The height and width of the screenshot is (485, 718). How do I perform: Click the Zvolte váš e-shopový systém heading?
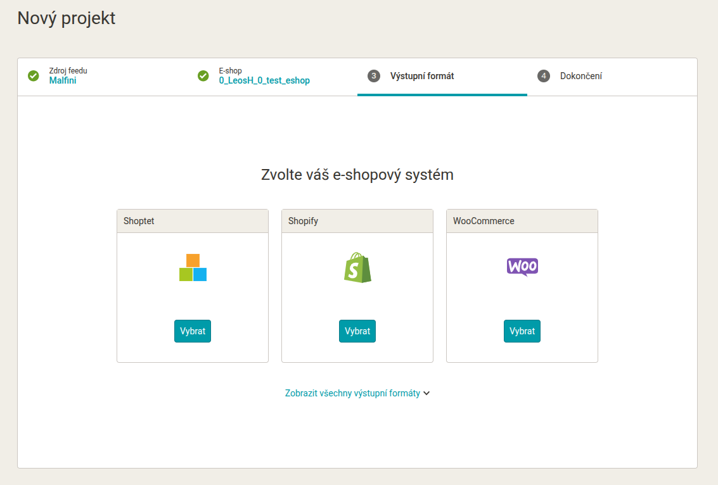tap(357, 175)
